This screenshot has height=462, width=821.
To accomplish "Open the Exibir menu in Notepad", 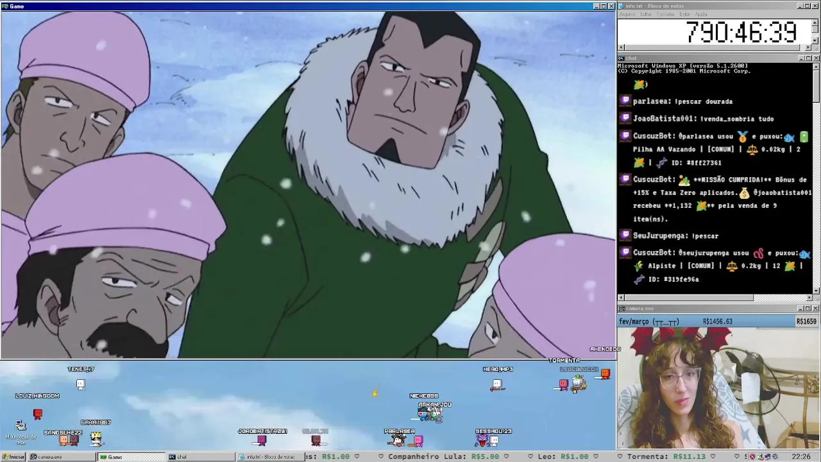I will 685,14.
